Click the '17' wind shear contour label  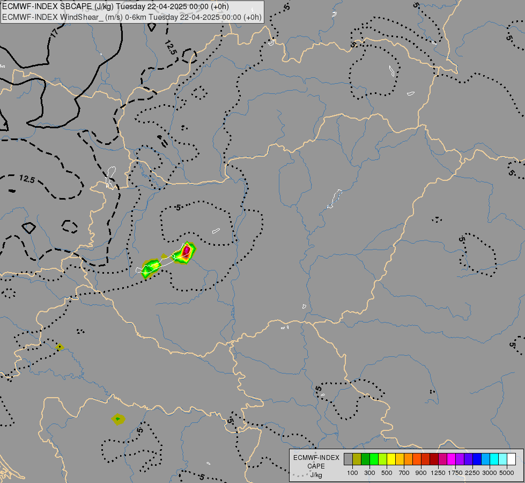click(x=54, y=33)
